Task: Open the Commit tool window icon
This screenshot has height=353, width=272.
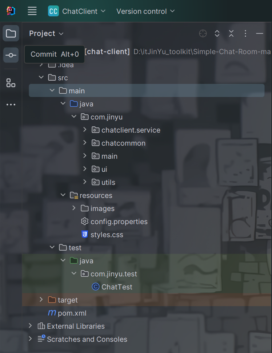Action: pos(11,55)
